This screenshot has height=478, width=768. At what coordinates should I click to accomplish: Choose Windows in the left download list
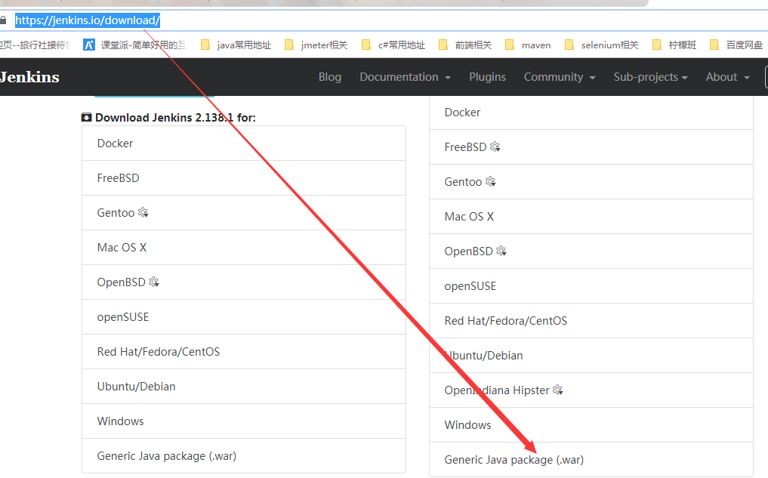(244, 421)
